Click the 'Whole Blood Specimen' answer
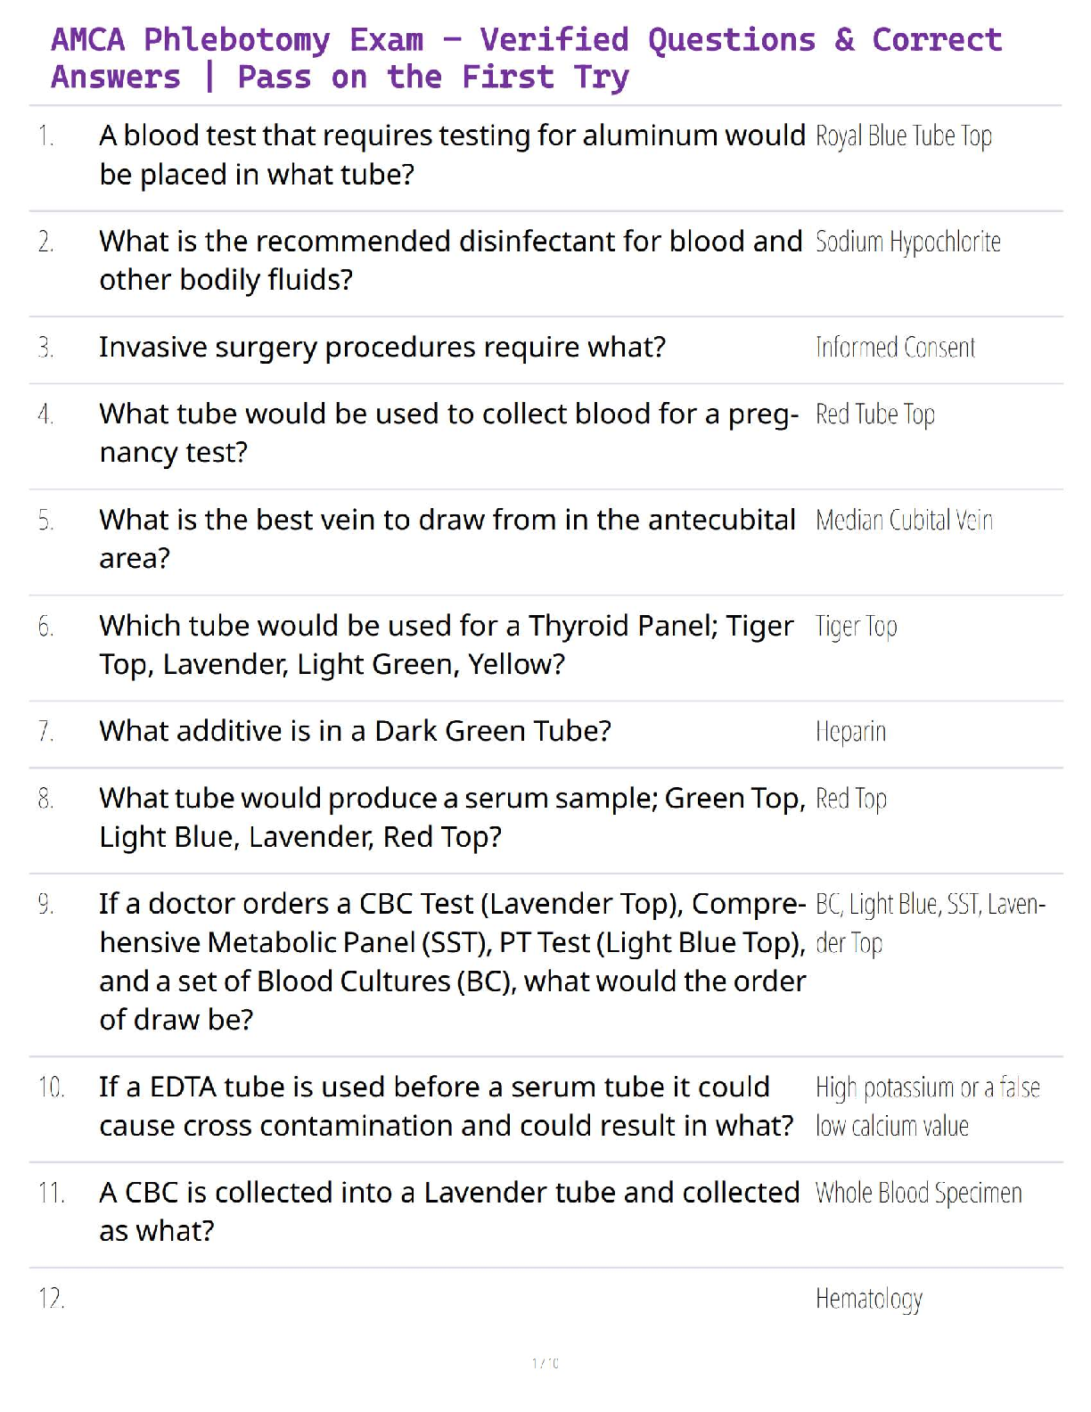The image size is (1091, 1412). click(919, 1194)
